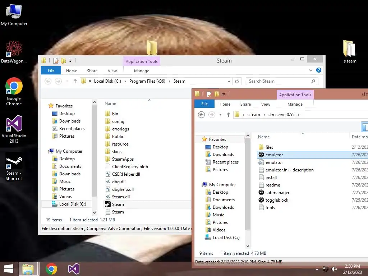Image resolution: width=368 pixels, height=276 pixels.
Task: Open the My Computer desktop icon
Action: 14,15
